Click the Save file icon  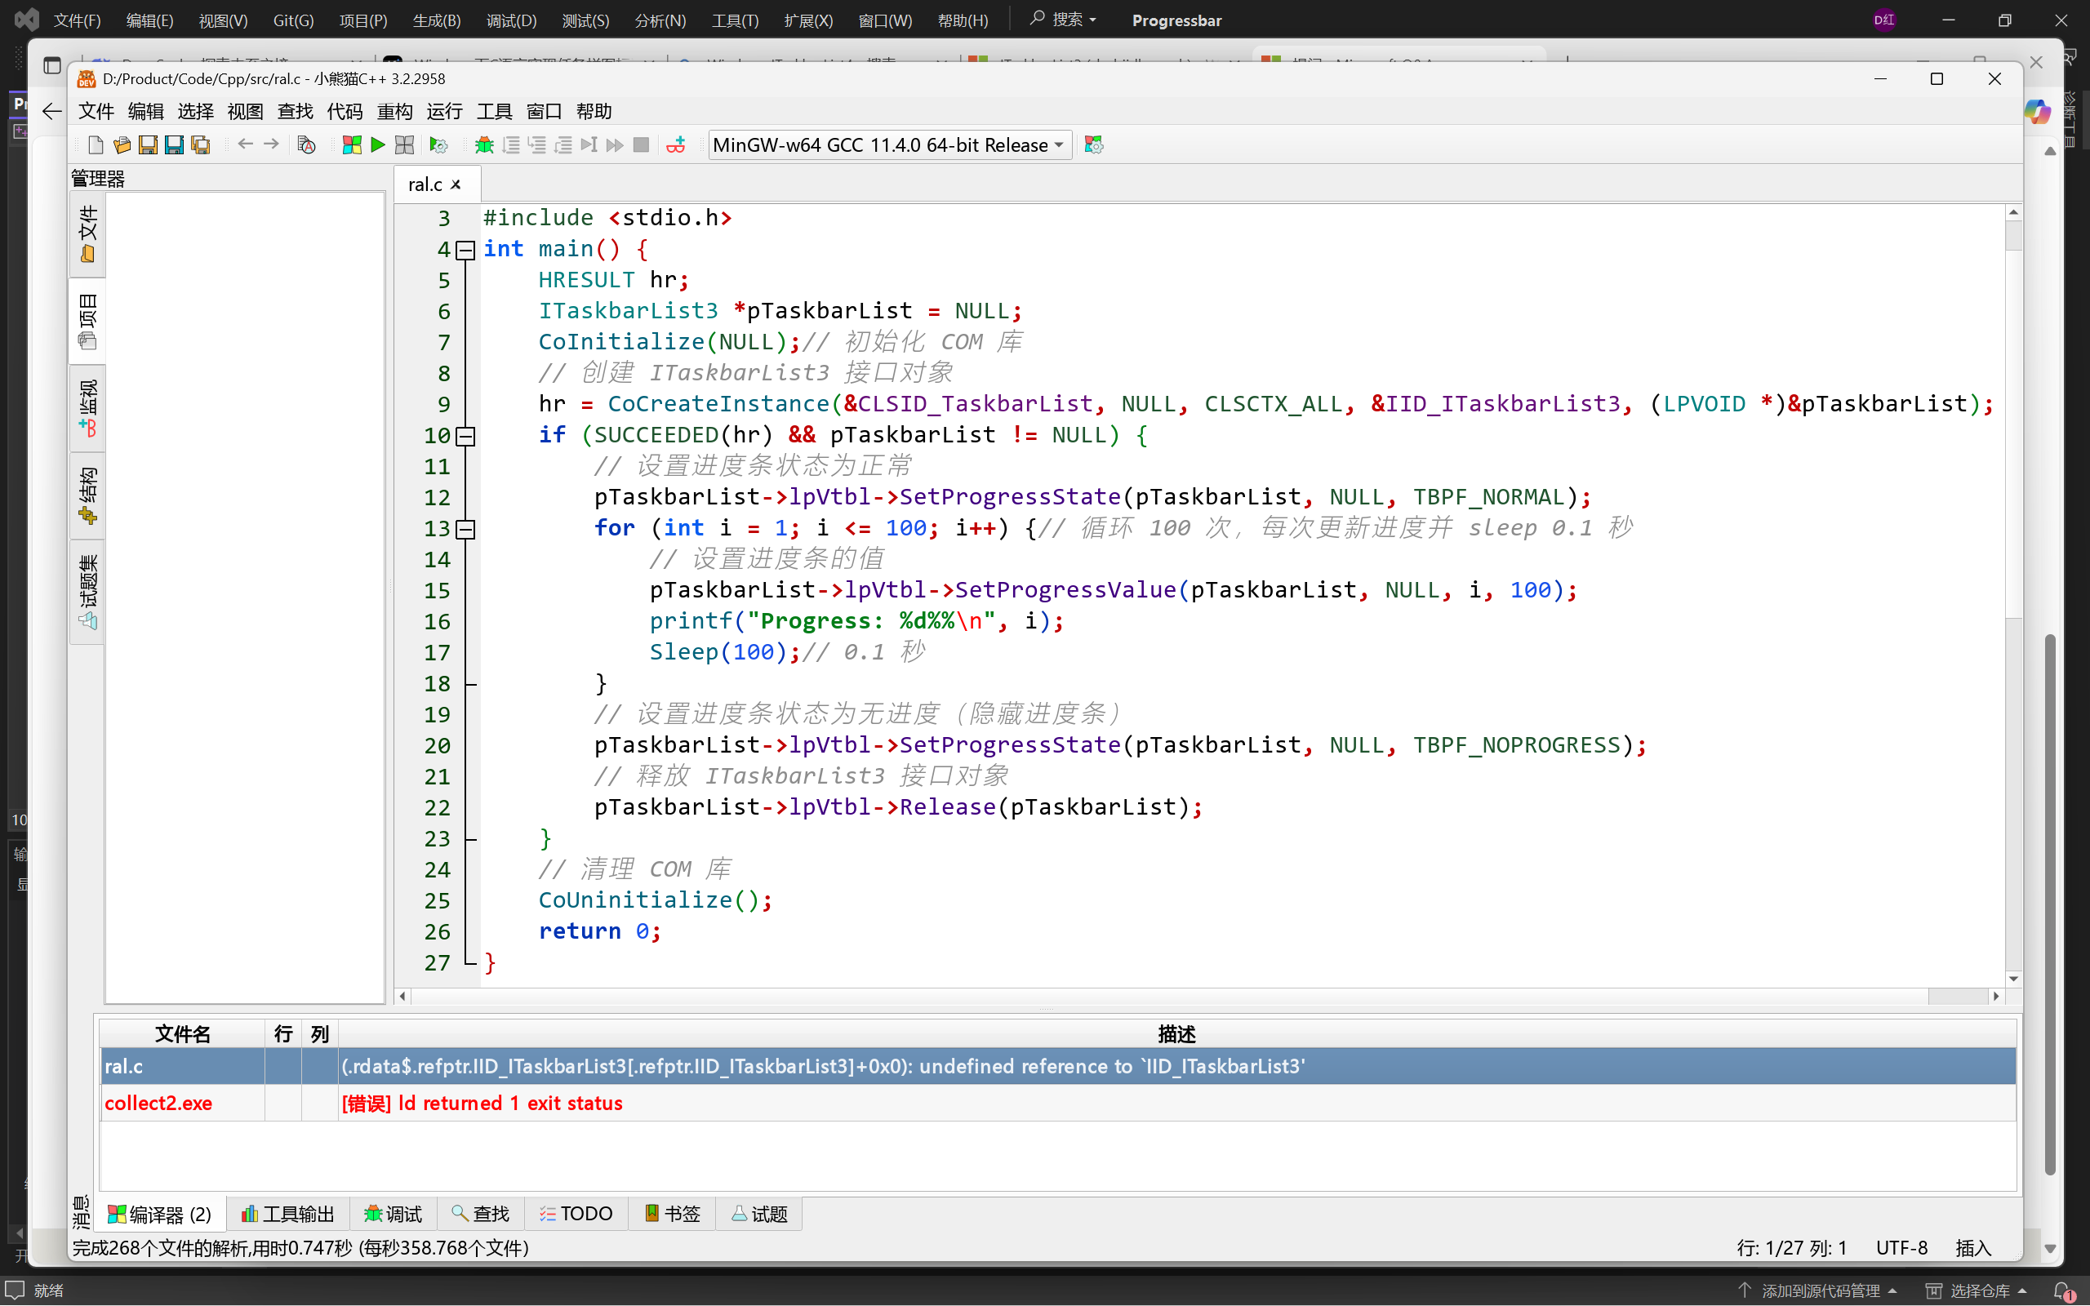point(148,145)
